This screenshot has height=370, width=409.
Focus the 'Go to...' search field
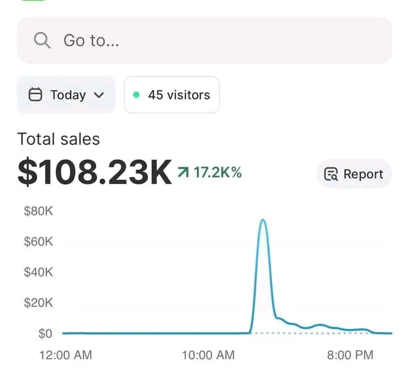204,40
